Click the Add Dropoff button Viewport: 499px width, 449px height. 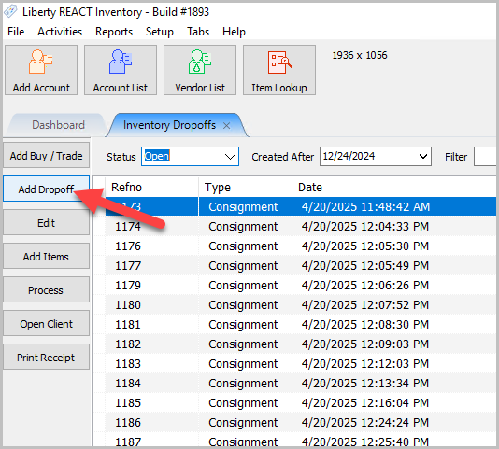pyautogui.click(x=46, y=189)
